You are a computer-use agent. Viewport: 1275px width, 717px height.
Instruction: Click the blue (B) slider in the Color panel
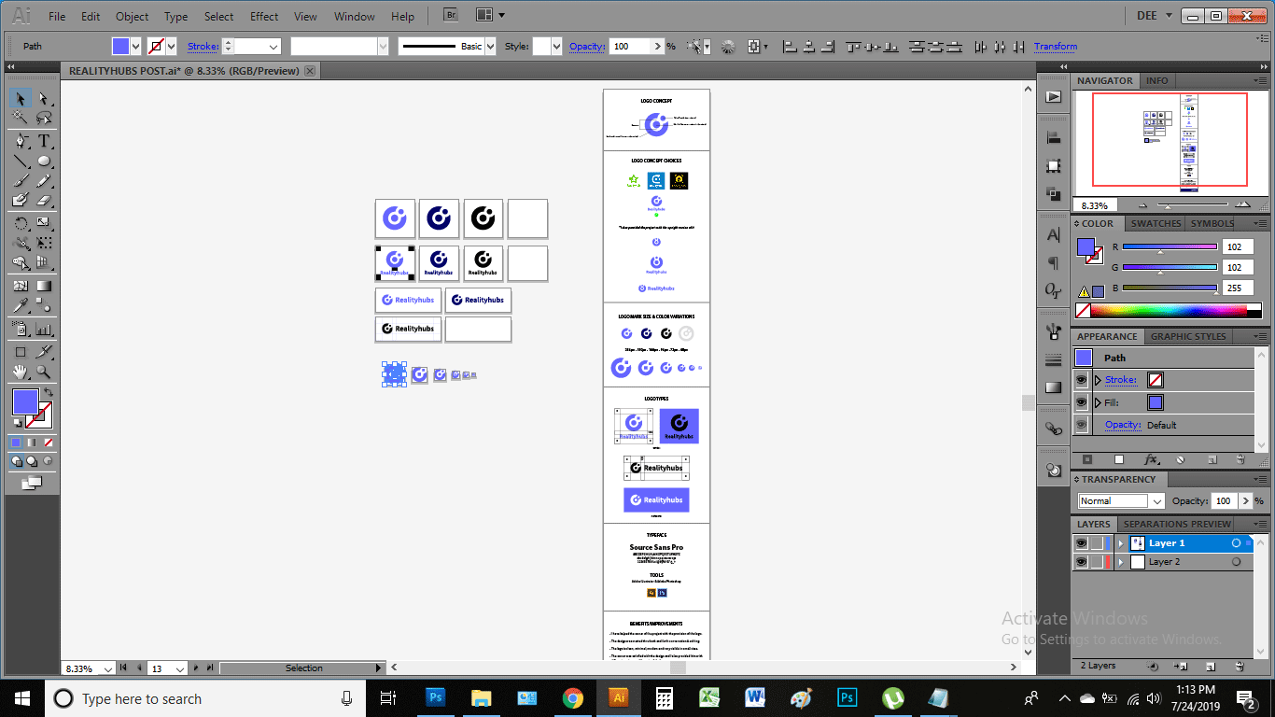[x=1170, y=288]
